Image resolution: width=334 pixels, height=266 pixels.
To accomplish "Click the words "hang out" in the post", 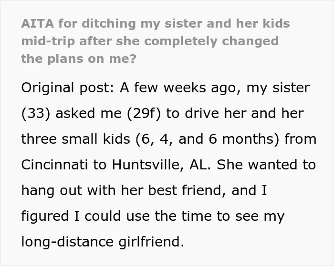I will click(52, 190).
